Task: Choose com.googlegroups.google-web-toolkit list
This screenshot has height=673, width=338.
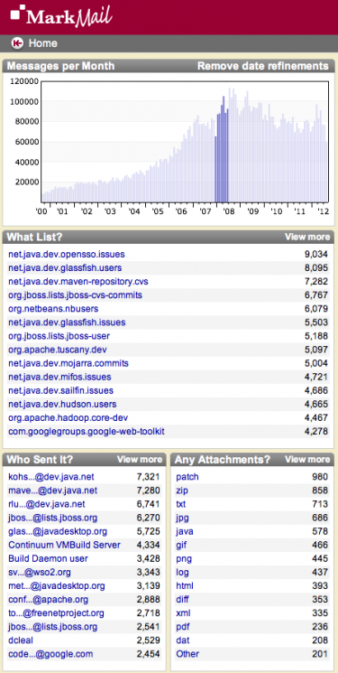Action: pyautogui.click(x=87, y=432)
